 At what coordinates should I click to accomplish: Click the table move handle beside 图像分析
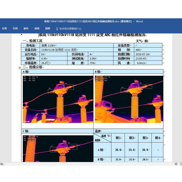(x=20, y=68)
